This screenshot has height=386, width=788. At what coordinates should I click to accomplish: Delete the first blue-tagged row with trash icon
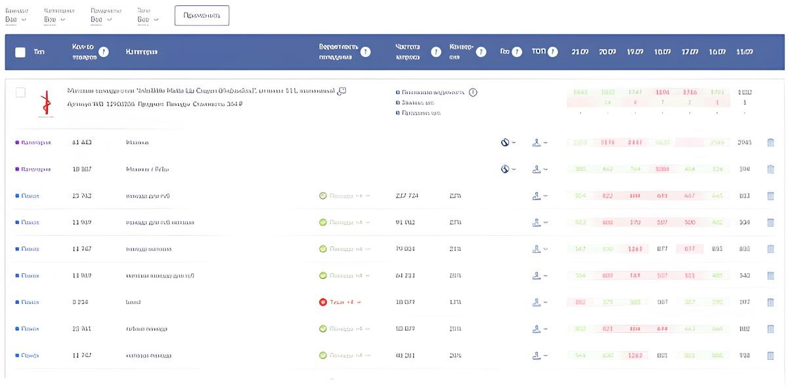771,196
